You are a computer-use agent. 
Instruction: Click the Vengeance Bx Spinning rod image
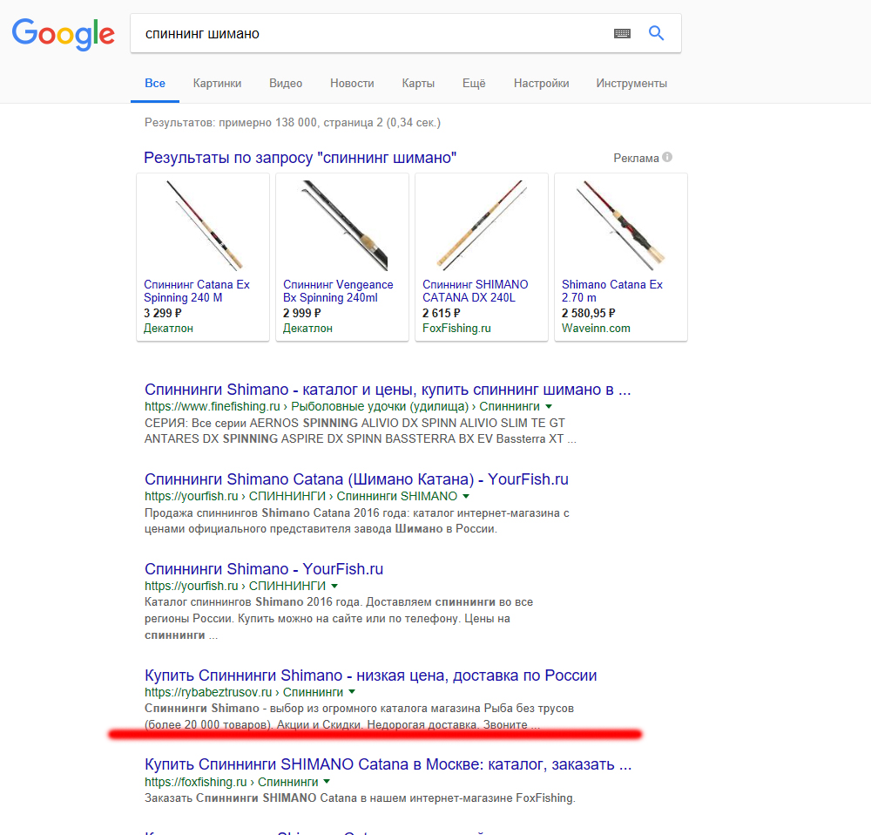coord(342,225)
